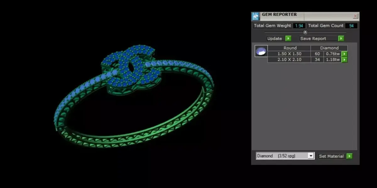
Task: Click the Total Gem Weight label
Action: click(x=273, y=26)
